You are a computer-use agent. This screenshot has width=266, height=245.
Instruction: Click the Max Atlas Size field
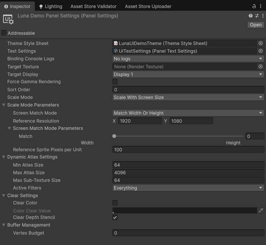188,173
